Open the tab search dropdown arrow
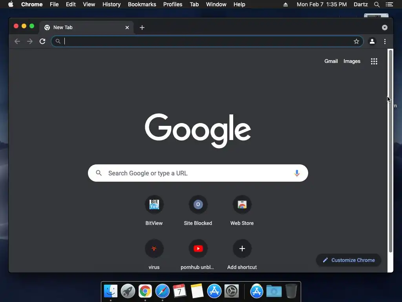 (x=385, y=28)
